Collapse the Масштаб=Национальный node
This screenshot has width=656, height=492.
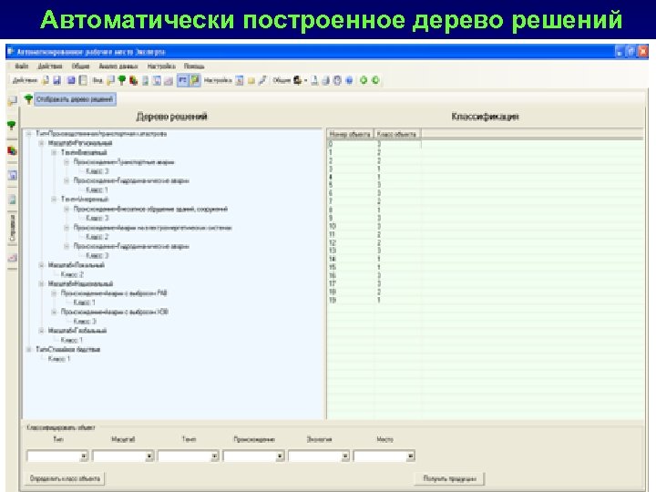pyautogui.click(x=41, y=283)
